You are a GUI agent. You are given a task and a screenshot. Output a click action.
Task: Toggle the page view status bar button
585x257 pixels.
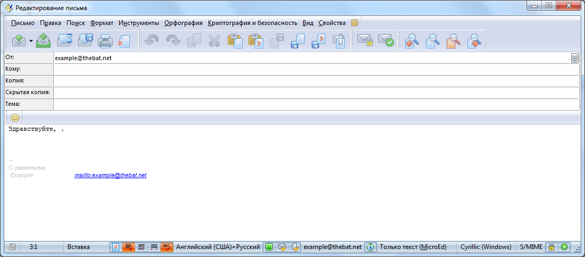tap(115, 247)
